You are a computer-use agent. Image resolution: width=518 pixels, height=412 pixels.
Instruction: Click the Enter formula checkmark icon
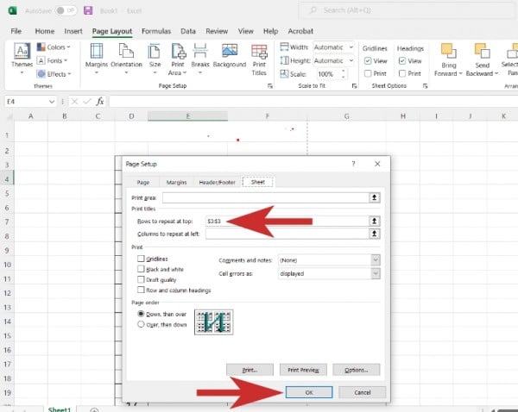87,102
